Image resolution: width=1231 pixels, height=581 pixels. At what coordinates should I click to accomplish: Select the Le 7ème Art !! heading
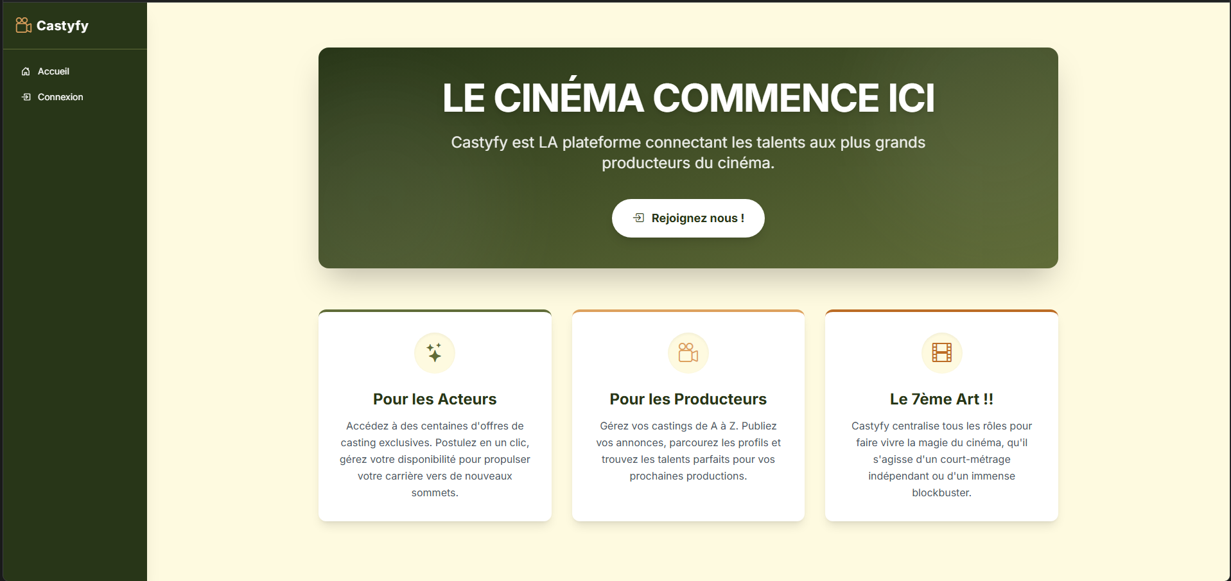[x=941, y=399]
